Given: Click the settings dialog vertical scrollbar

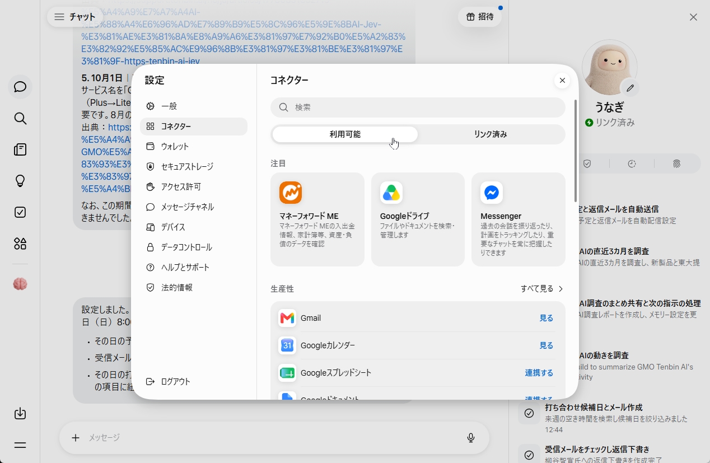Looking at the screenshot, I should [575, 151].
